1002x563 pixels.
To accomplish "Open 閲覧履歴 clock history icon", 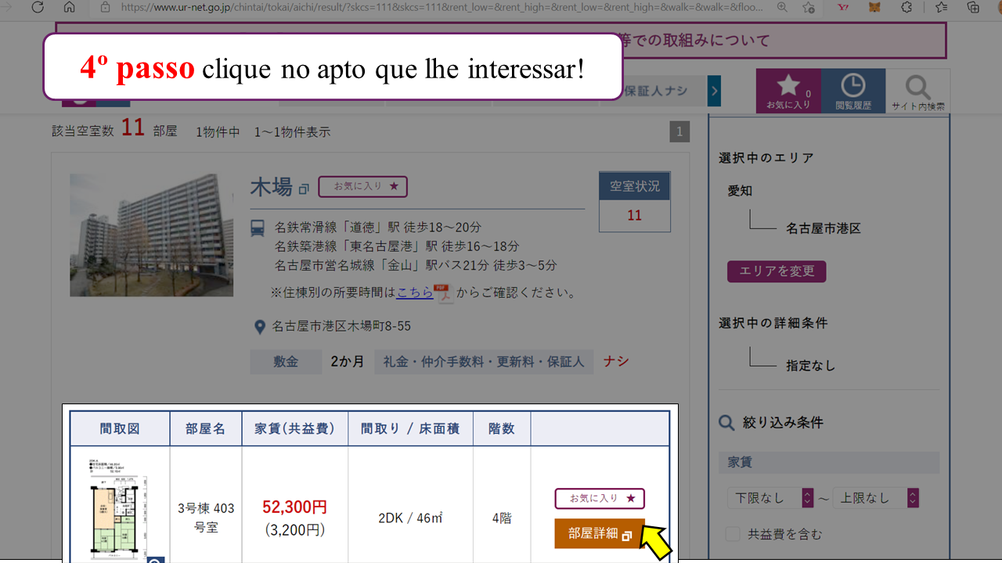I will click(x=853, y=91).
